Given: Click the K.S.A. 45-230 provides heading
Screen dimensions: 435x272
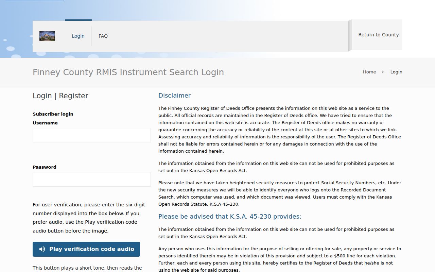Looking at the screenshot, I should (230, 217).
